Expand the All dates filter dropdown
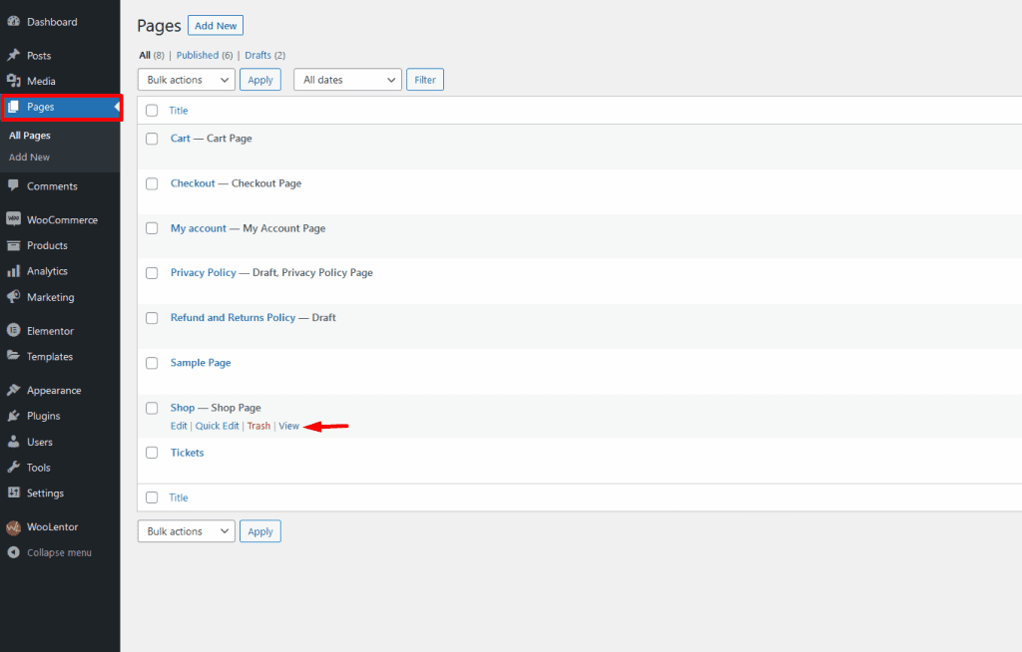Image resolution: width=1022 pixels, height=652 pixels. [346, 80]
